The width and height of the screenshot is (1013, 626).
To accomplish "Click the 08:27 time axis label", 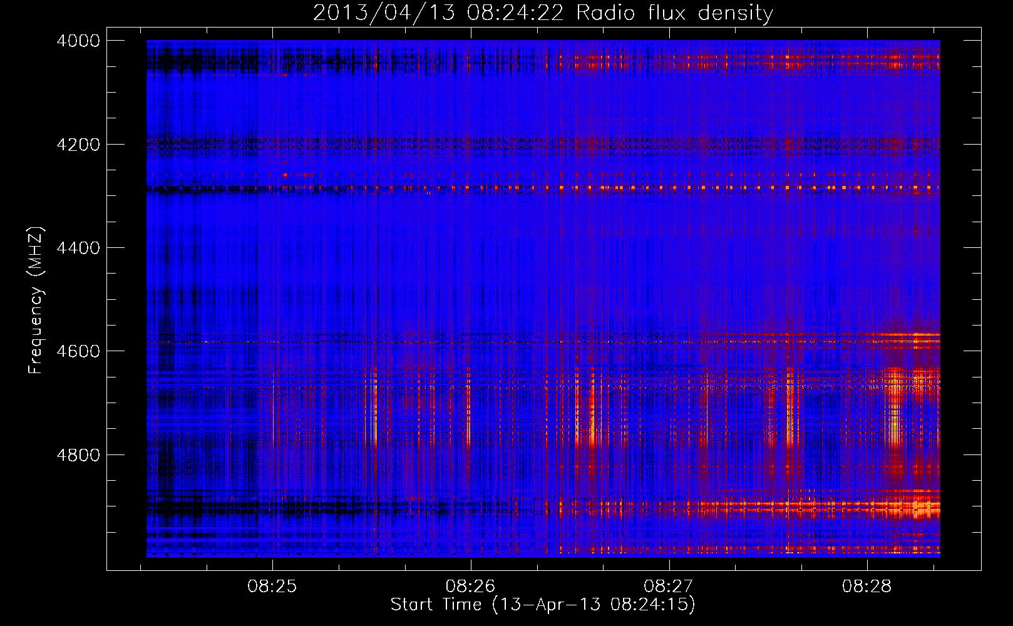I will pyautogui.click(x=669, y=587).
